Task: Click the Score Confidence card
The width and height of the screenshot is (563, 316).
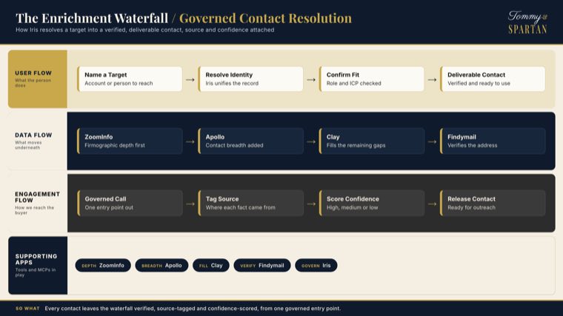Action: click(372, 203)
